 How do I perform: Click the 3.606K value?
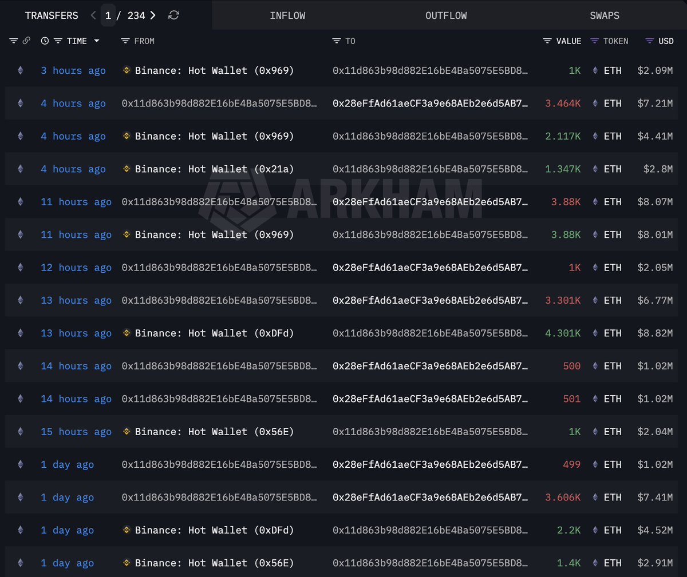click(563, 498)
